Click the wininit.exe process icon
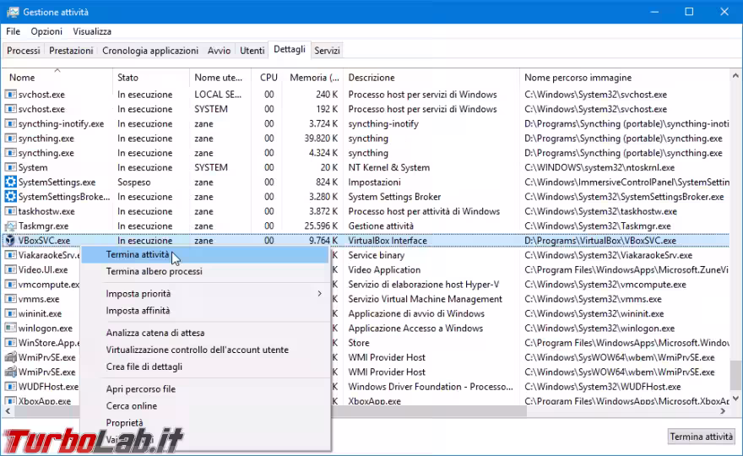Screen dimensions: 743x456 point(10,313)
